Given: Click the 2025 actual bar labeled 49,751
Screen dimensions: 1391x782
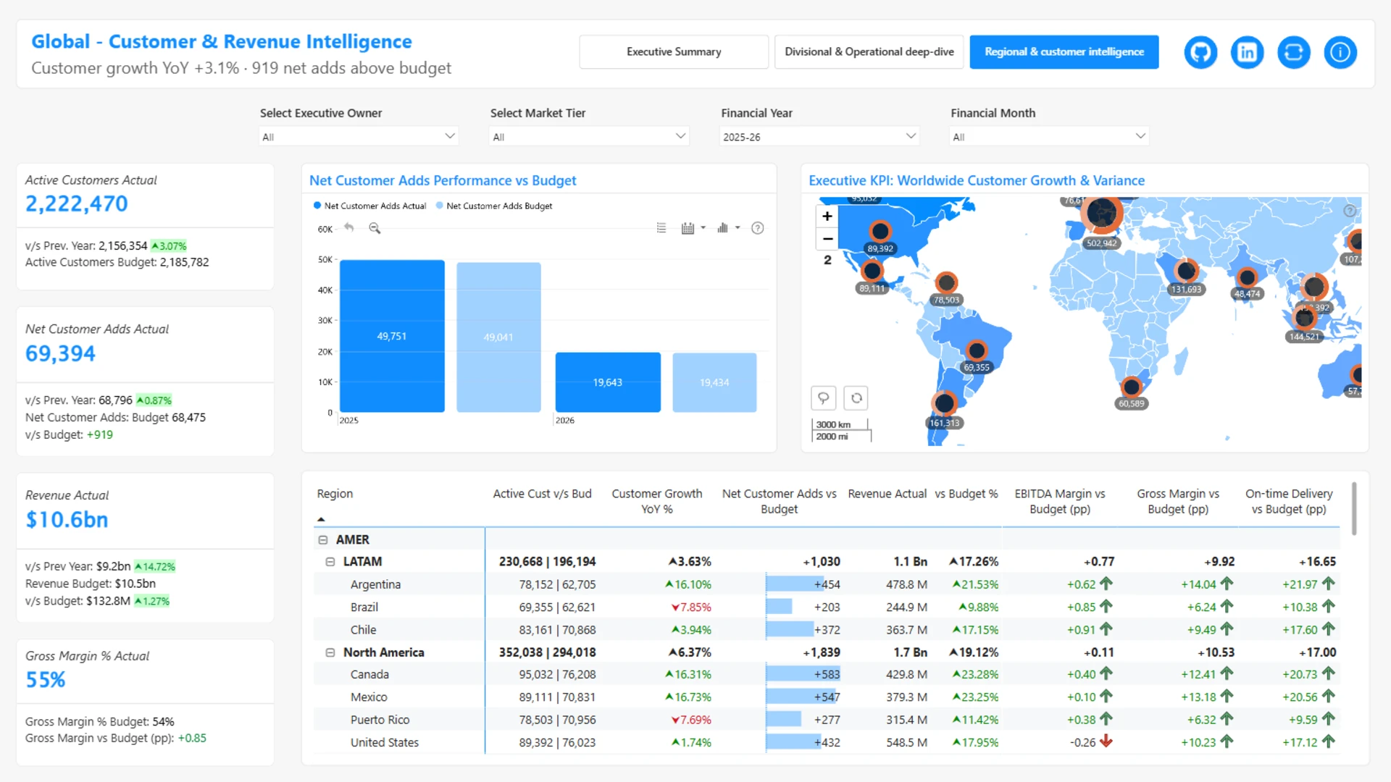Looking at the screenshot, I should pyautogui.click(x=392, y=336).
